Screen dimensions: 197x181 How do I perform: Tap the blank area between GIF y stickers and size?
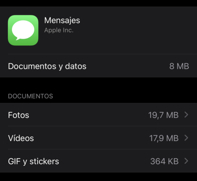tap(104, 161)
